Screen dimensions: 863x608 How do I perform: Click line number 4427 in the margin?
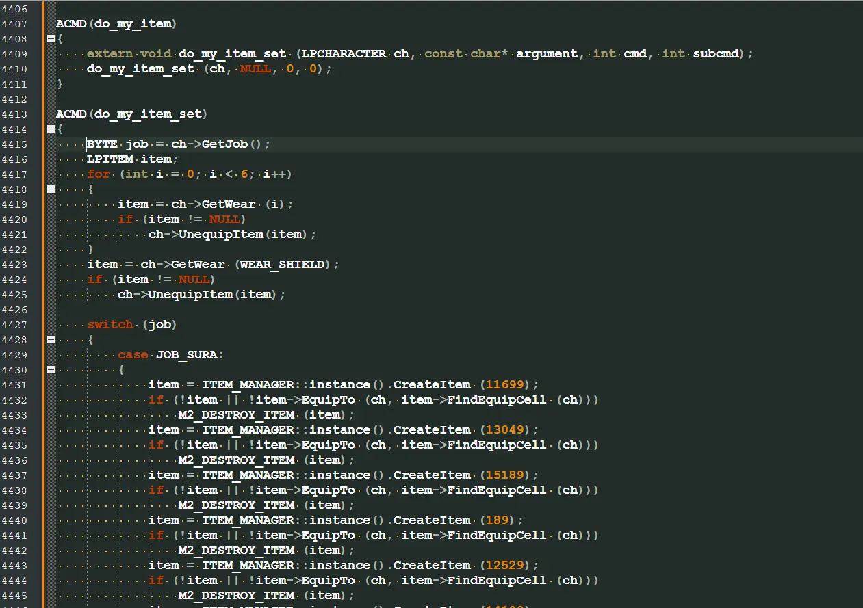point(14,325)
